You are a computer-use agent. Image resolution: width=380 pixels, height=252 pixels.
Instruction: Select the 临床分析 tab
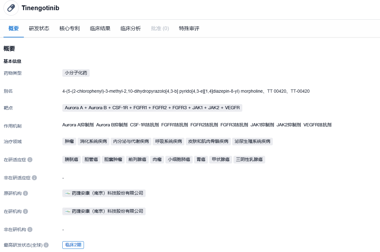131,29
